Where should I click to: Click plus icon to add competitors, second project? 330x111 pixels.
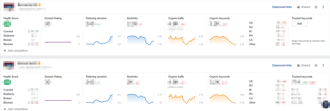[x=5, y=109]
